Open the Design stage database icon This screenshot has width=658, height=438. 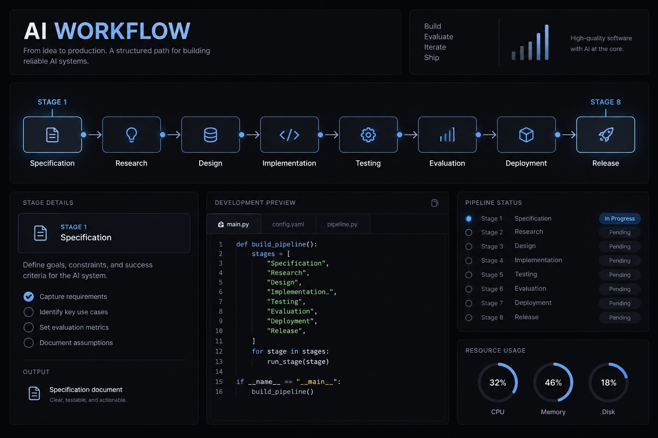[210, 135]
